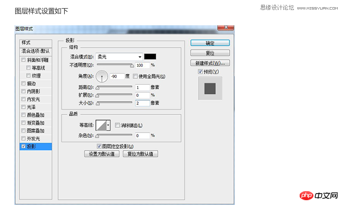The image size is (343, 205).
Task: Select the 描边 row label
Action: point(31,83)
